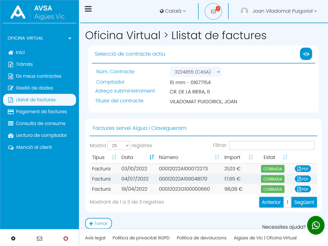The width and height of the screenshot is (328, 246).
Task: Open the envelope icon in sidebar footer
Action: point(40,238)
